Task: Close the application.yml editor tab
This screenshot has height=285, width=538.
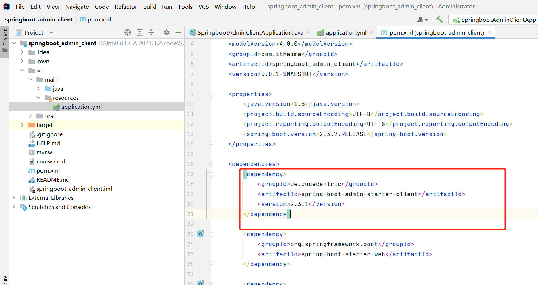Action: [372, 32]
